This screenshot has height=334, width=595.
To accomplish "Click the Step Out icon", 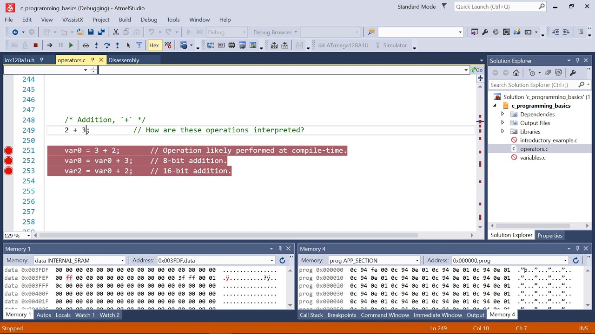I will coord(118,45).
